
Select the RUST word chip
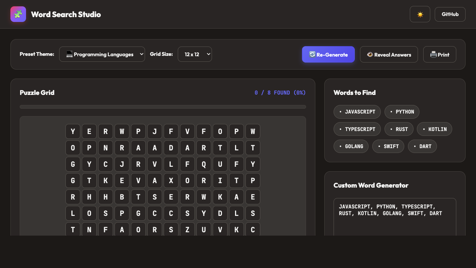[399, 129]
